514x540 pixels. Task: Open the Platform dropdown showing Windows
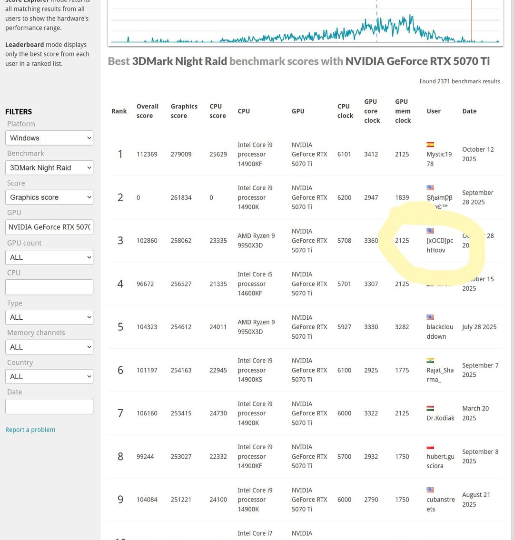tap(49, 138)
